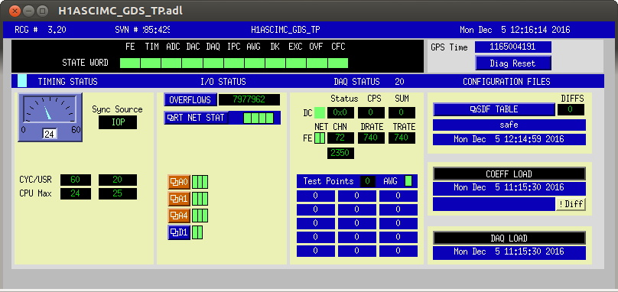Click the STATE WORD bit under CFC
618x292 pixels.
click(338, 63)
